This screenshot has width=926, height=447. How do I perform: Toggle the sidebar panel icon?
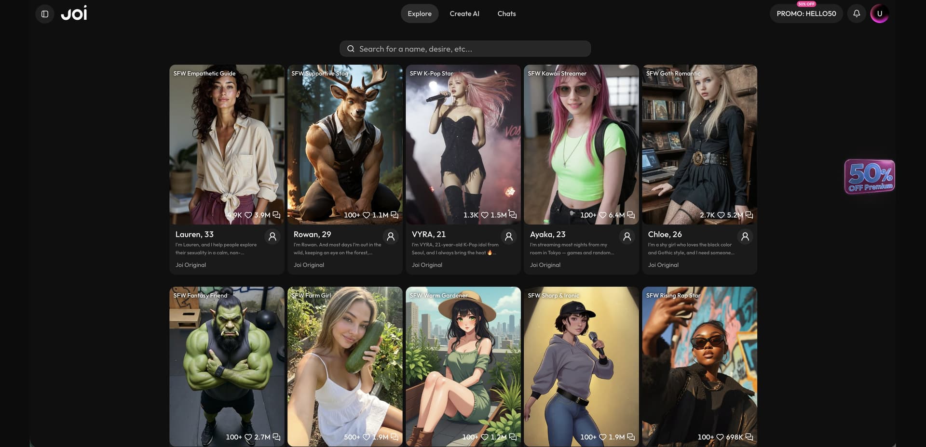[x=44, y=14]
